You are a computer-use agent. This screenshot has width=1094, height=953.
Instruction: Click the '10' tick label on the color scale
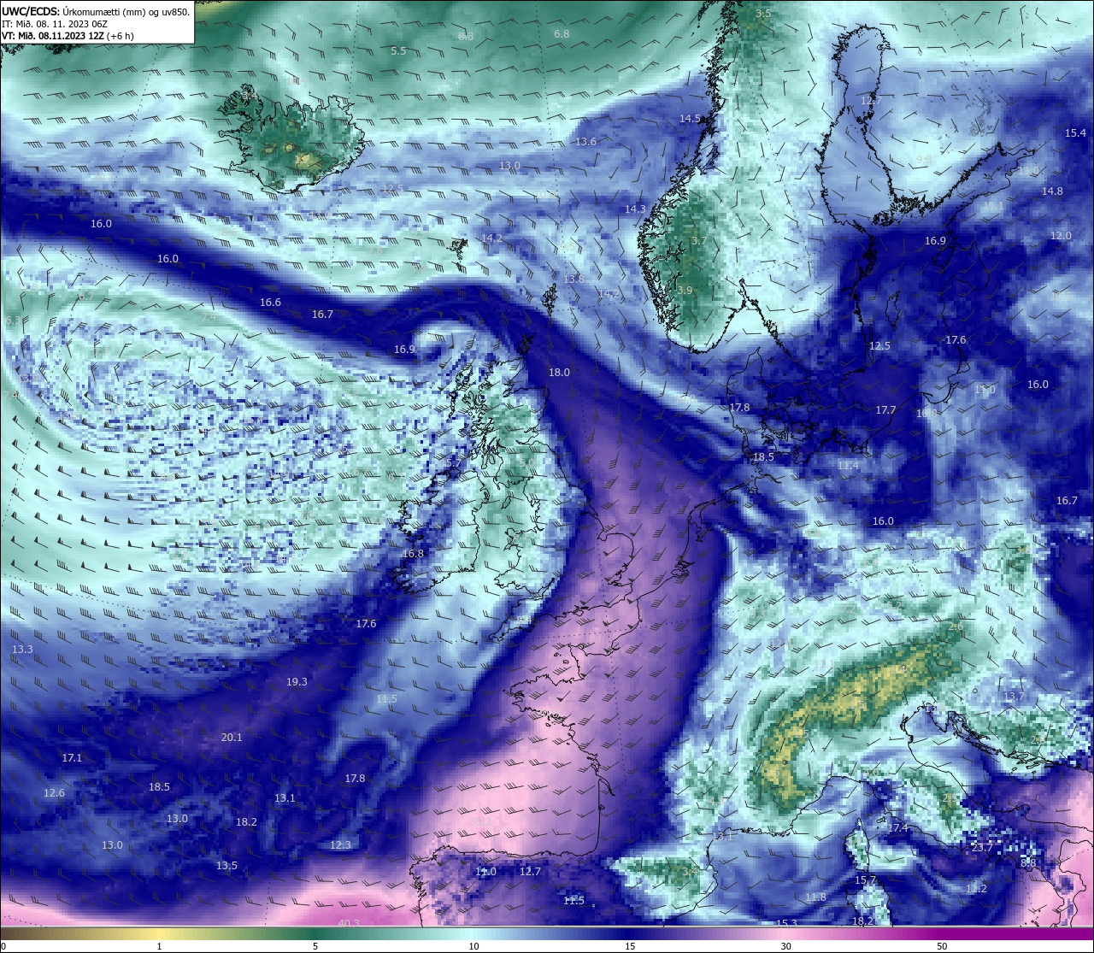pyautogui.click(x=473, y=946)
